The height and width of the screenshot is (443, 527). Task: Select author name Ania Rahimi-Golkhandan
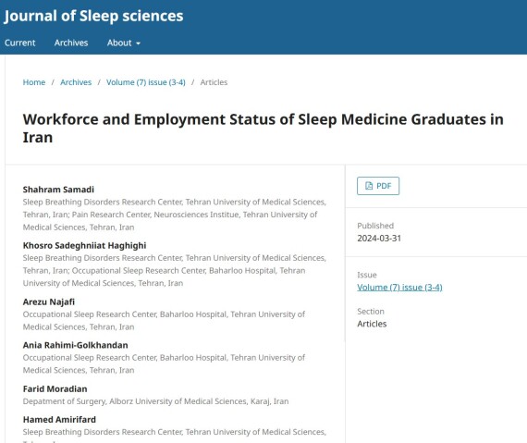(x=75, y=345)
